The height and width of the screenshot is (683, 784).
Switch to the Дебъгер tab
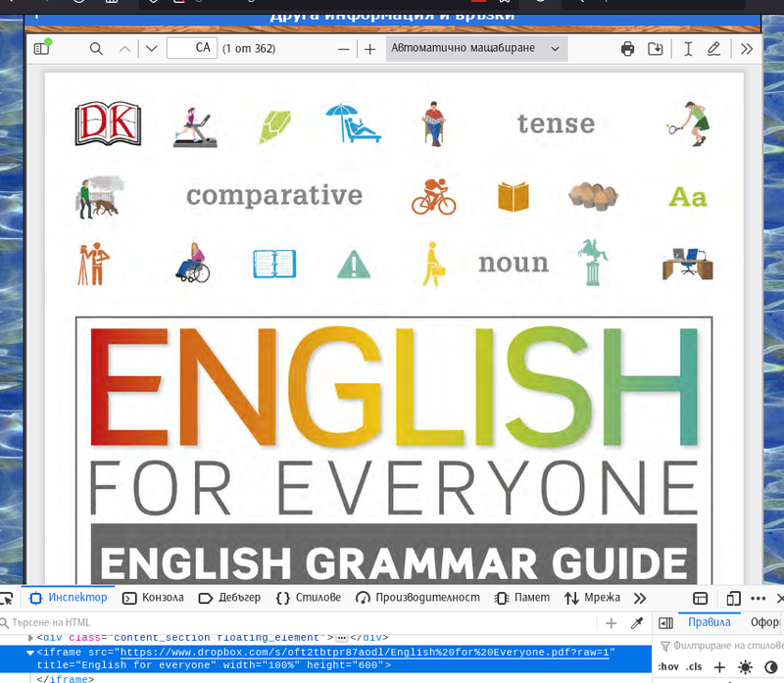click(229, 598)
